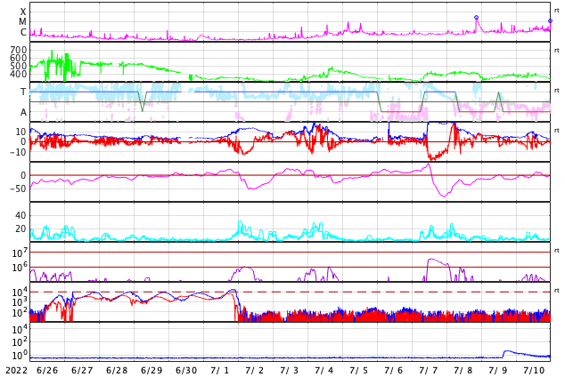Select the 400 tick on the green speed panel
This screenshot has height=377, width=565.
19,74
